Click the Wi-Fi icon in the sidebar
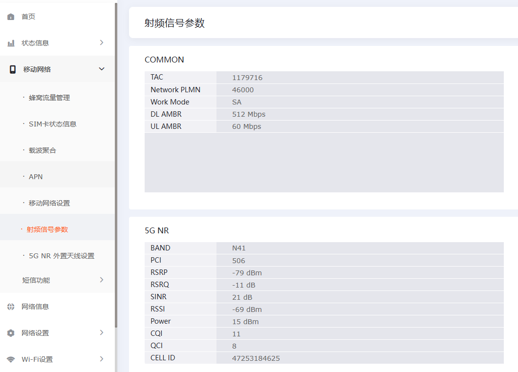Screen dimensions: 518x372 (11, 359)
